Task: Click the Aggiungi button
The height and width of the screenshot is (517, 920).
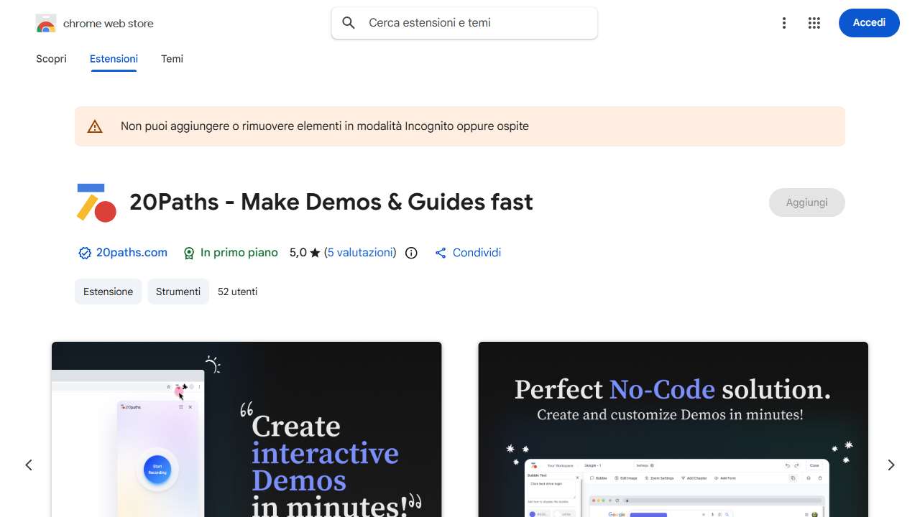Action: (x=806, y=202)
